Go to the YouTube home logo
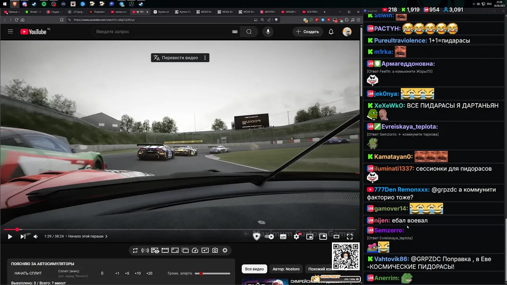This screenshot has width=507, height=285. tap(33, 32)
